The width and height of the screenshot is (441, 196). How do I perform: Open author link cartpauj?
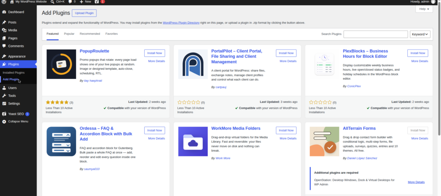[x=221, y=87]
